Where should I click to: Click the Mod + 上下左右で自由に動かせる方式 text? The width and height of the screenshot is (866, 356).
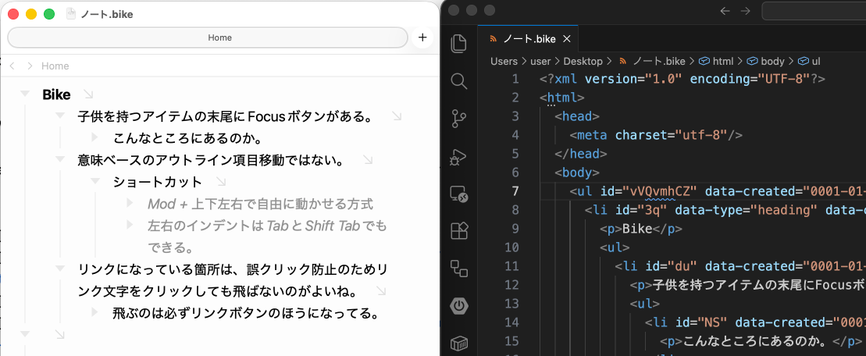point(261,204)
